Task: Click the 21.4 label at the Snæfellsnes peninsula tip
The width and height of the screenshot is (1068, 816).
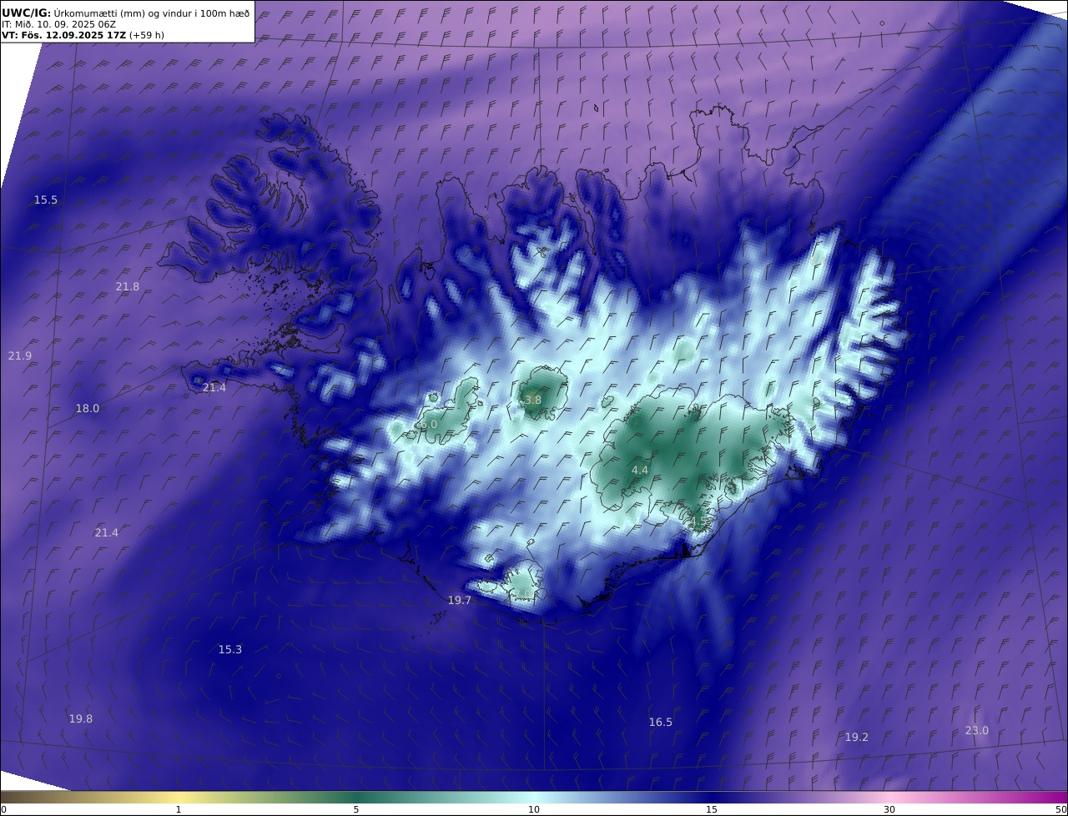Action: point(214,388)
